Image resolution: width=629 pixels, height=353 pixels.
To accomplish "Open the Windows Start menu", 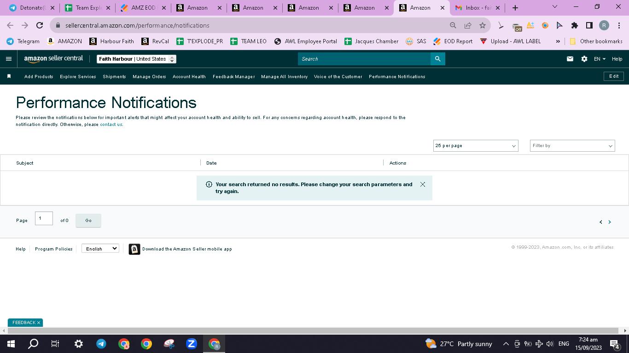I will coord(11,344).
